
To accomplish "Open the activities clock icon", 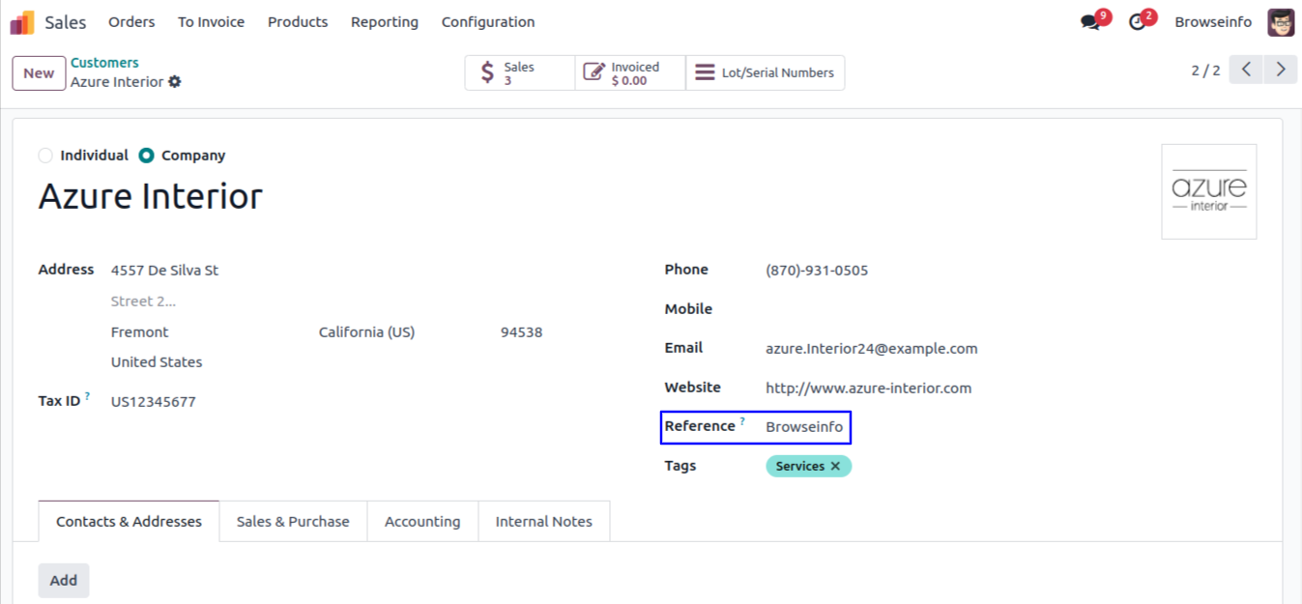I will pos(1138,22).
